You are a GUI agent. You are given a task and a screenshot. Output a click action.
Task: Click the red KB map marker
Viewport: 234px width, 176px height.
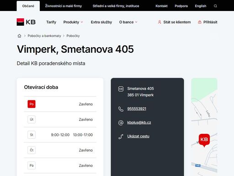tap(204, 140)
